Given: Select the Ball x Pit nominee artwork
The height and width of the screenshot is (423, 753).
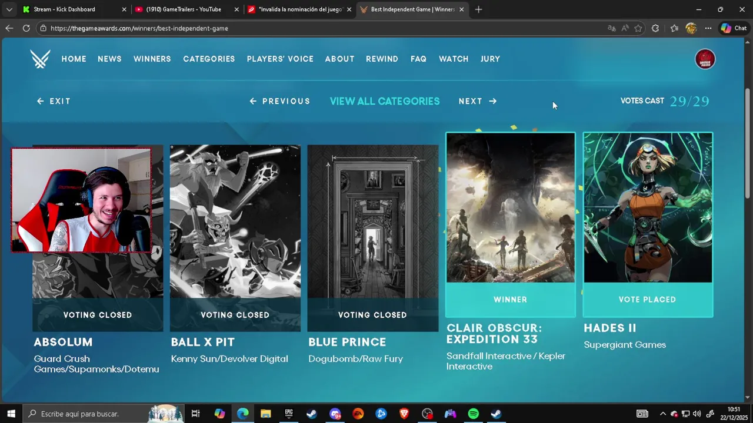Looking at the screenshot, I should 235,221.
